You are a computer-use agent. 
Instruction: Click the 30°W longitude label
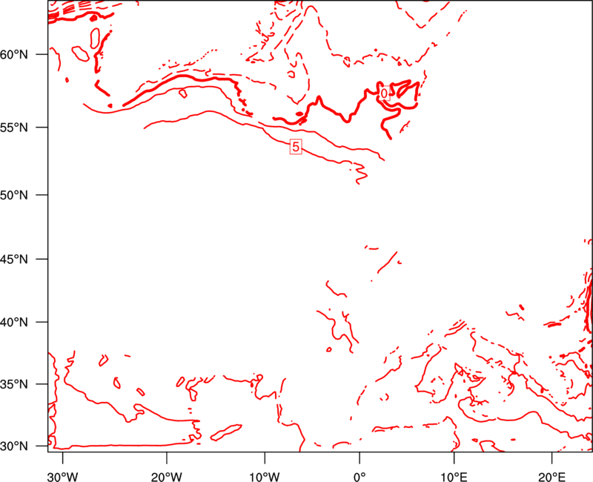pos(63,477)
